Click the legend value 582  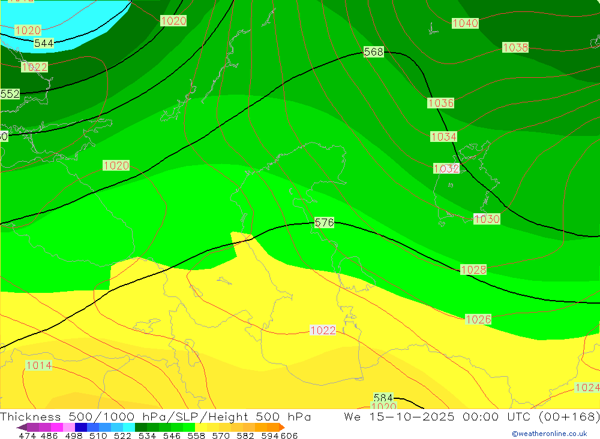pyautogui.click(x=245, y=435)
